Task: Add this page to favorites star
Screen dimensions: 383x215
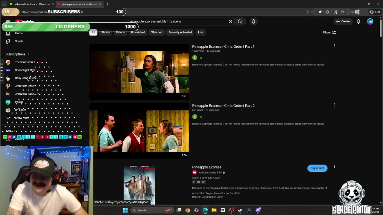Action: [x=313, y=12]
